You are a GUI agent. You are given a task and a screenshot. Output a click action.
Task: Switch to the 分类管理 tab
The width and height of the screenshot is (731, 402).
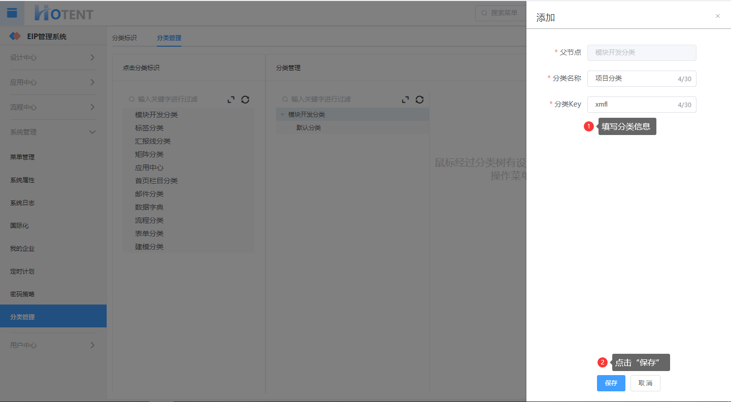[x=169, y=38]
